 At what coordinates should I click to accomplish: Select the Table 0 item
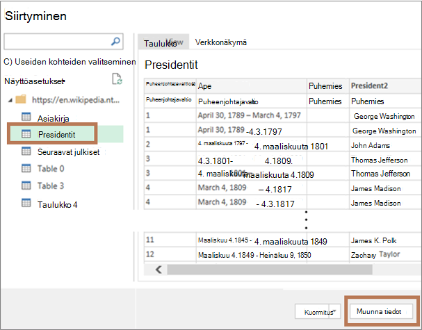[x=51, y=169]
